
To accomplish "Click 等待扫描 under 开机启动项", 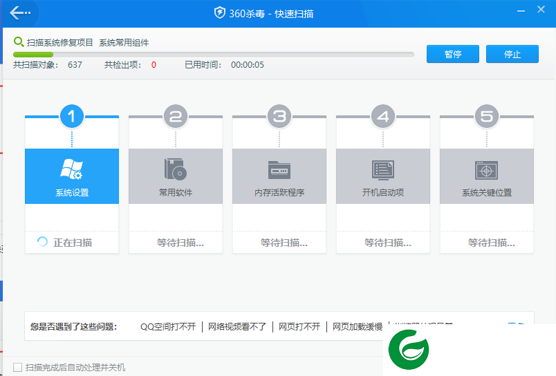I will (387, 243).
